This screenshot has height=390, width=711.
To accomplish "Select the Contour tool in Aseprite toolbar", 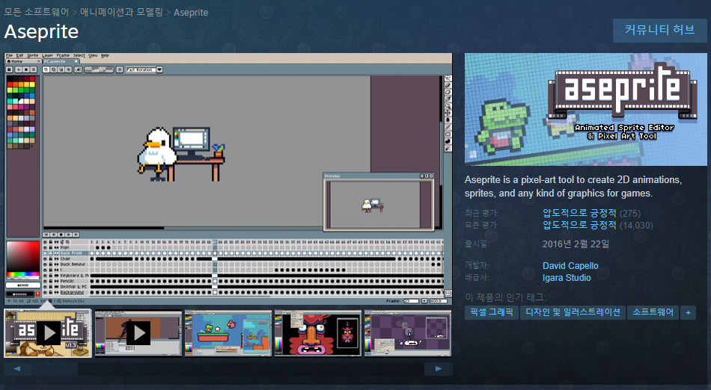I will (x=448, y=141).
